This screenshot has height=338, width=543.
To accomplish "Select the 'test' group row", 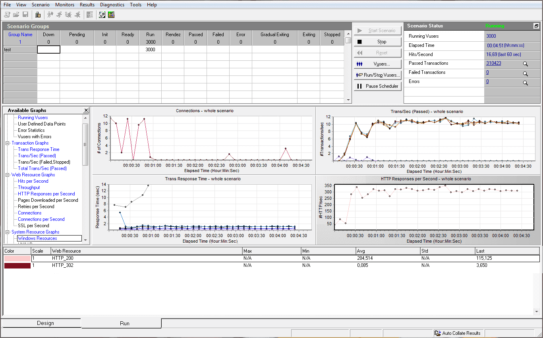I will [x=20, y=50].
